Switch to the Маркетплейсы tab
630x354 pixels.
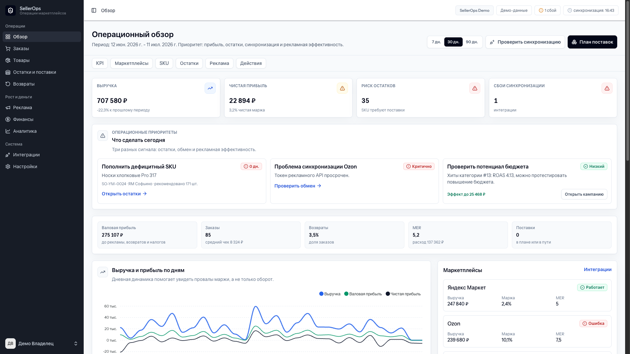[x=131, y=63]
